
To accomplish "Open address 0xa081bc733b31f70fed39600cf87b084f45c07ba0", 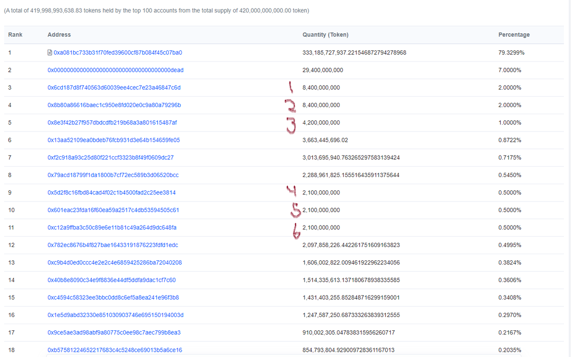I will point(118,52).
